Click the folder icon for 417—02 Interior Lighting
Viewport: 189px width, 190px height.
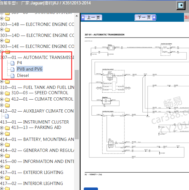[x=7, y=178]
